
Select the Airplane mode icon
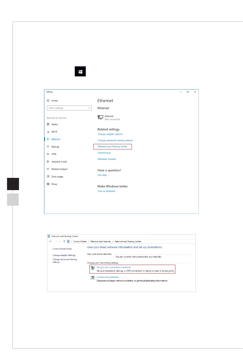tap(48, 162)
